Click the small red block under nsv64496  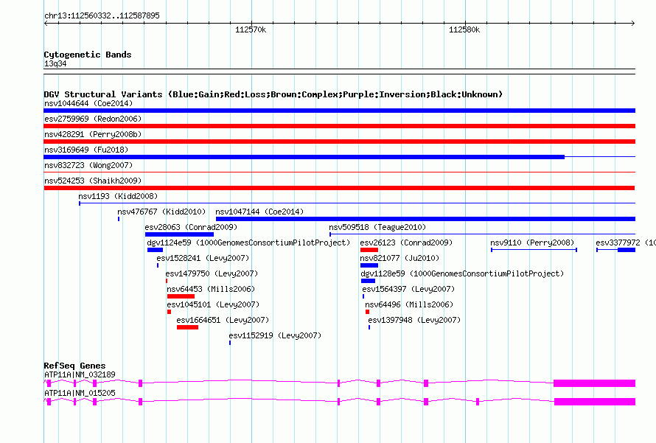367,312
